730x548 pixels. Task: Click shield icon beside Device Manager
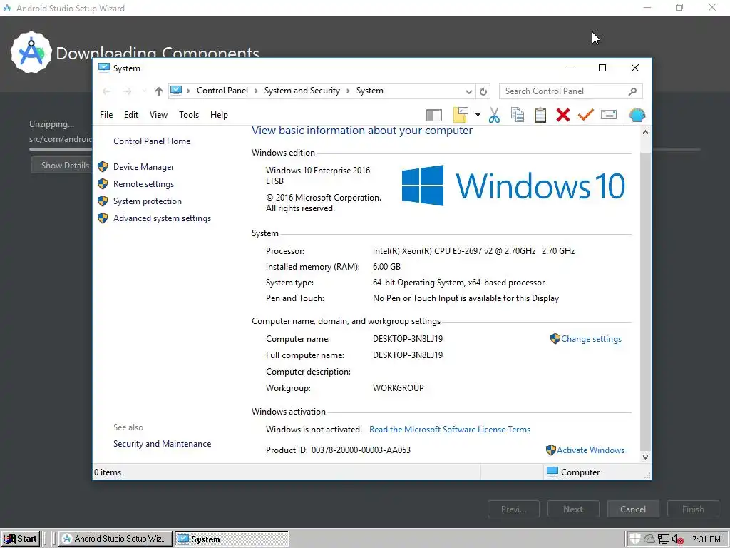coord(103,167)
